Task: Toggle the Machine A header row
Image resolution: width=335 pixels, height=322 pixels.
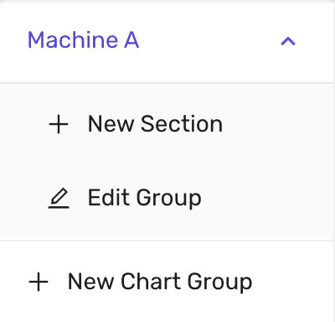Action: [167, 41]
